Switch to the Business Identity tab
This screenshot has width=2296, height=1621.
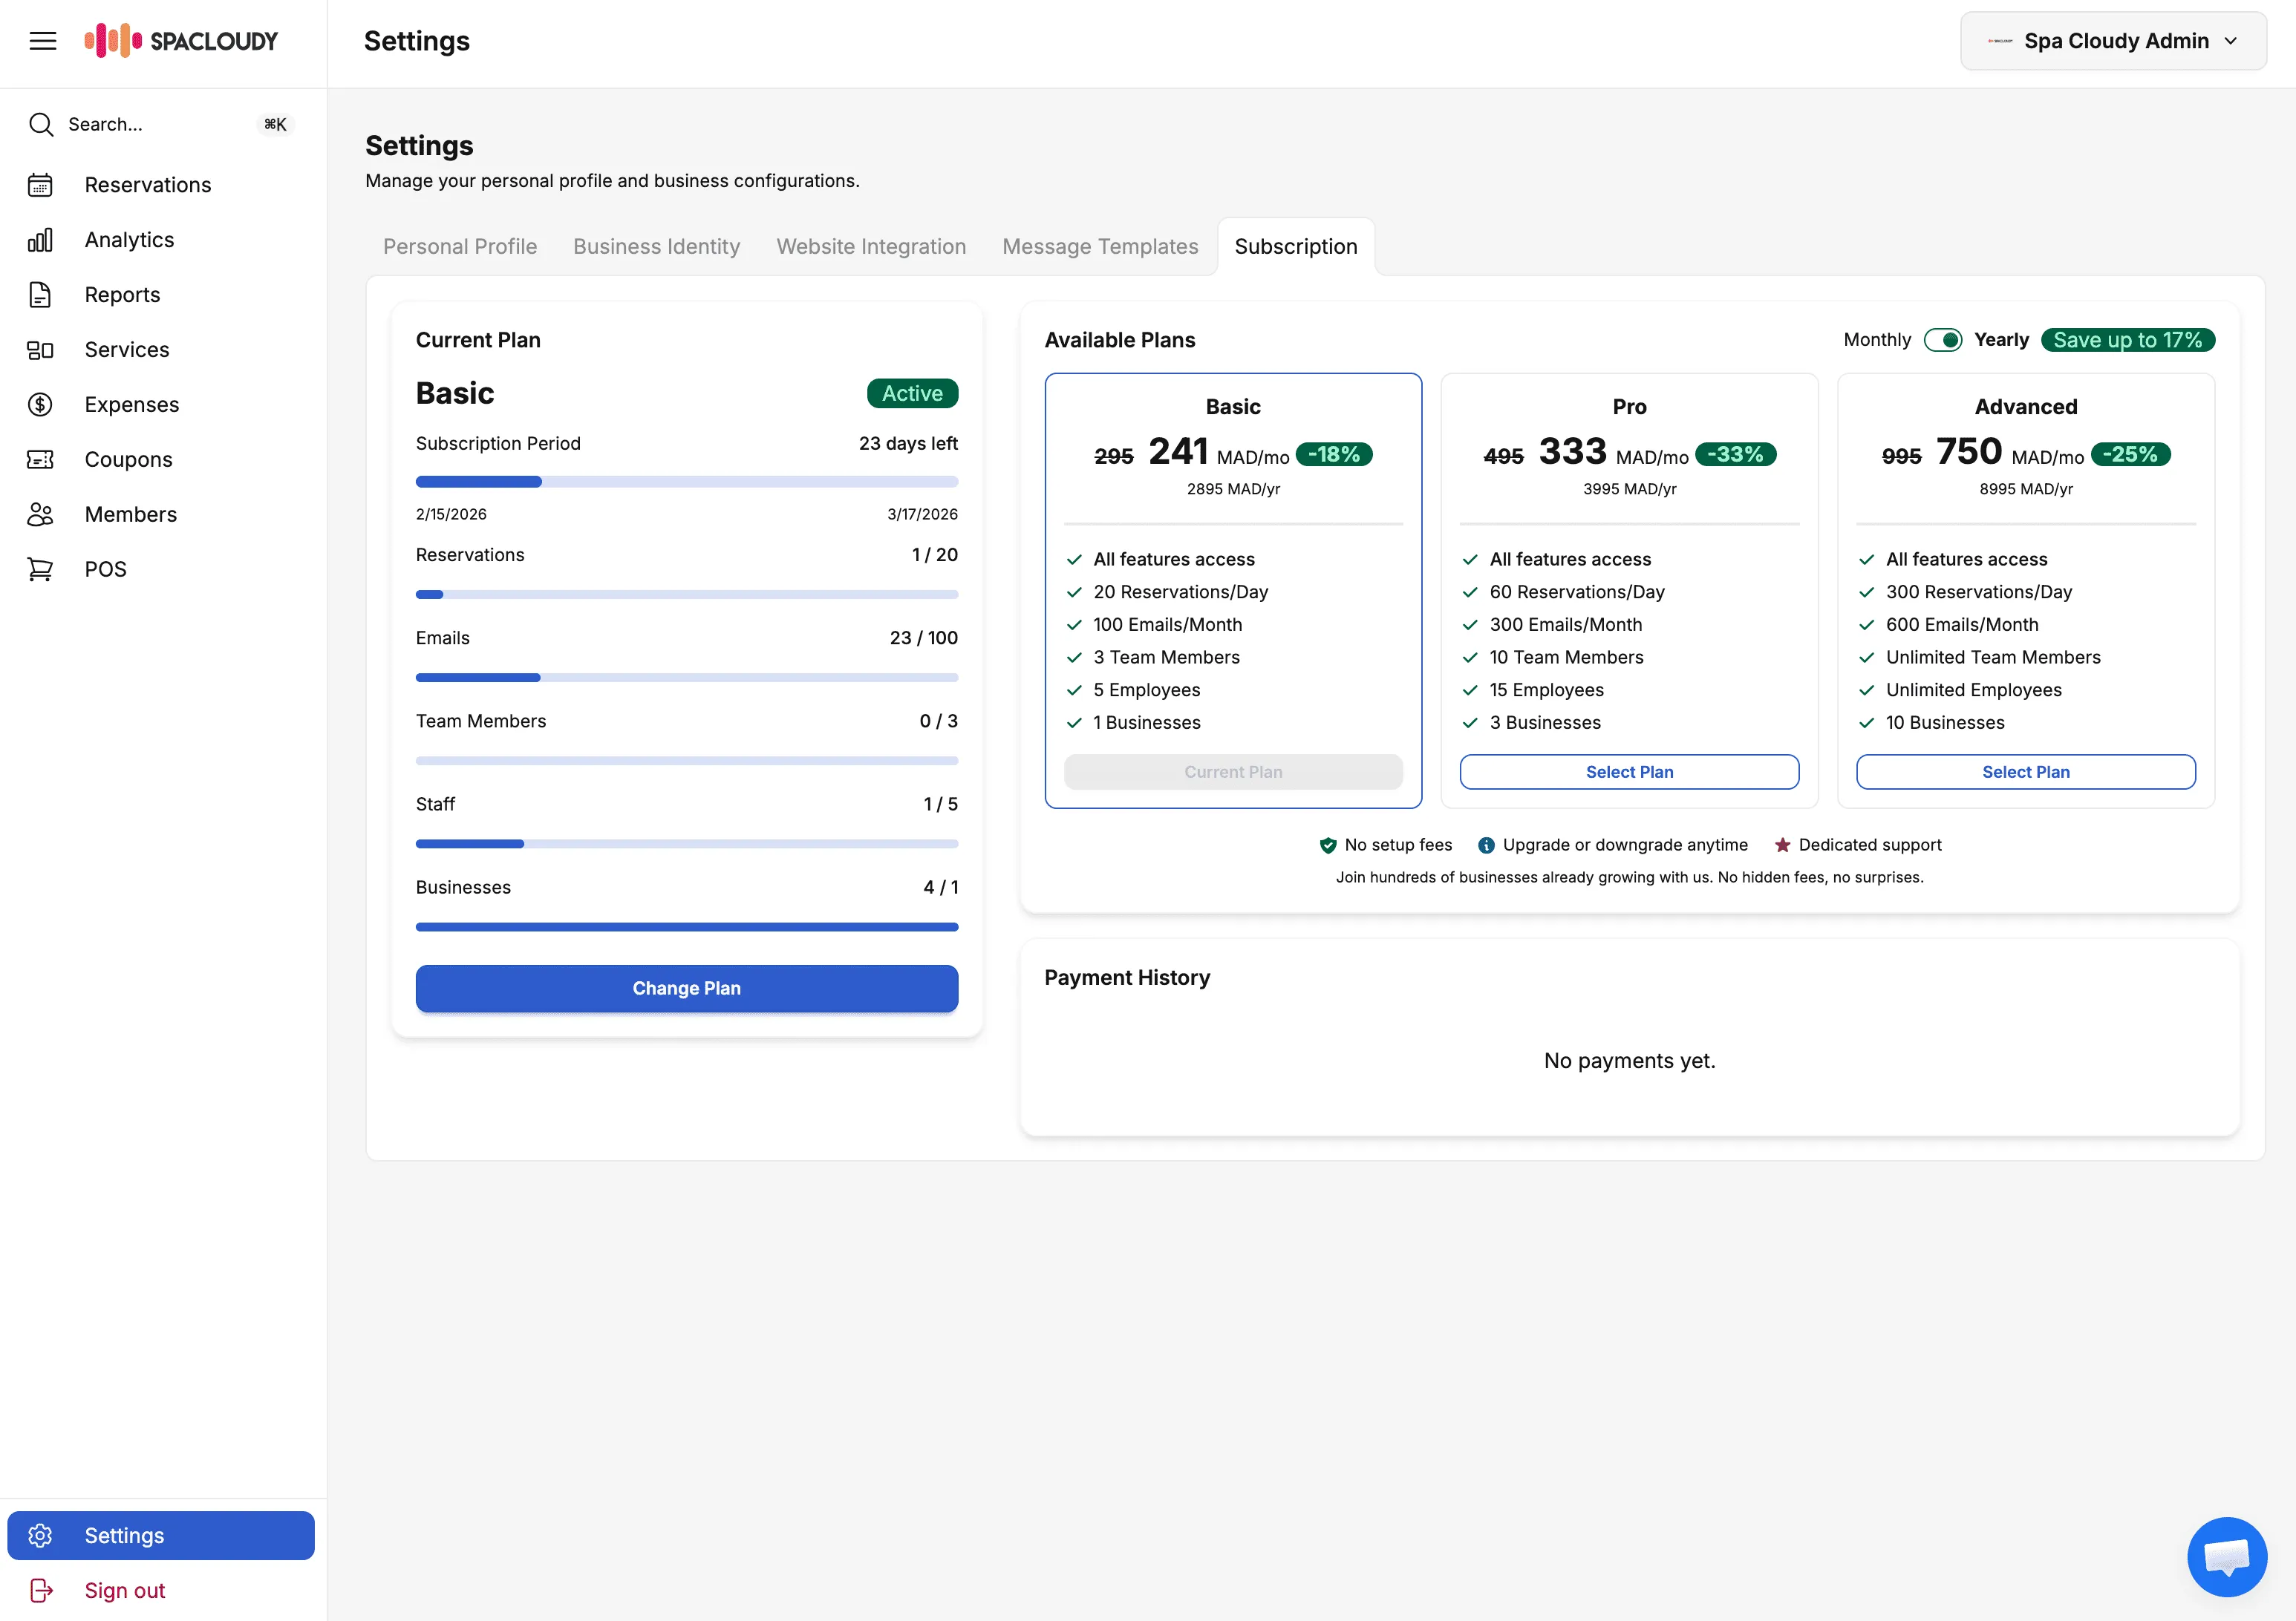pyautogui.click(x=656, y=246)
